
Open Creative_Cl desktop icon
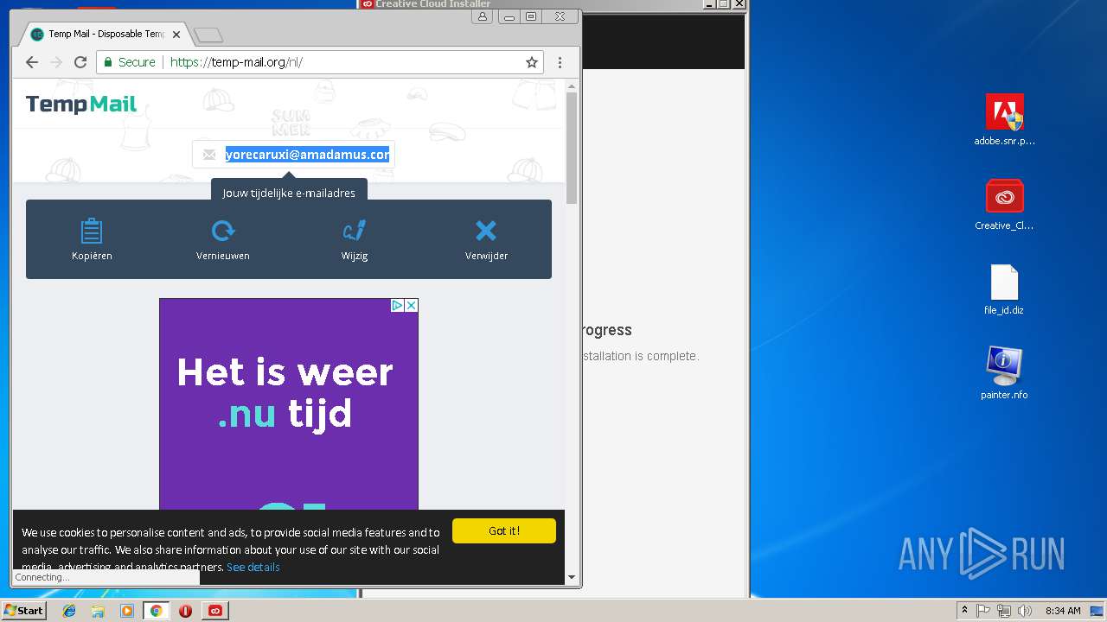point(1004,205)
